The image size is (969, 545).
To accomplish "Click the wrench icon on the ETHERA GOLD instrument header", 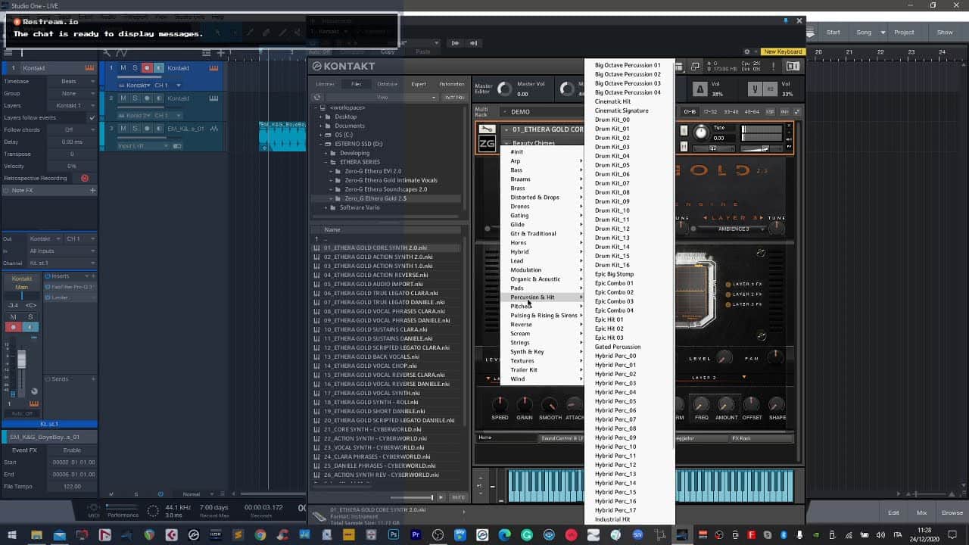I will (x=488, y=129).
